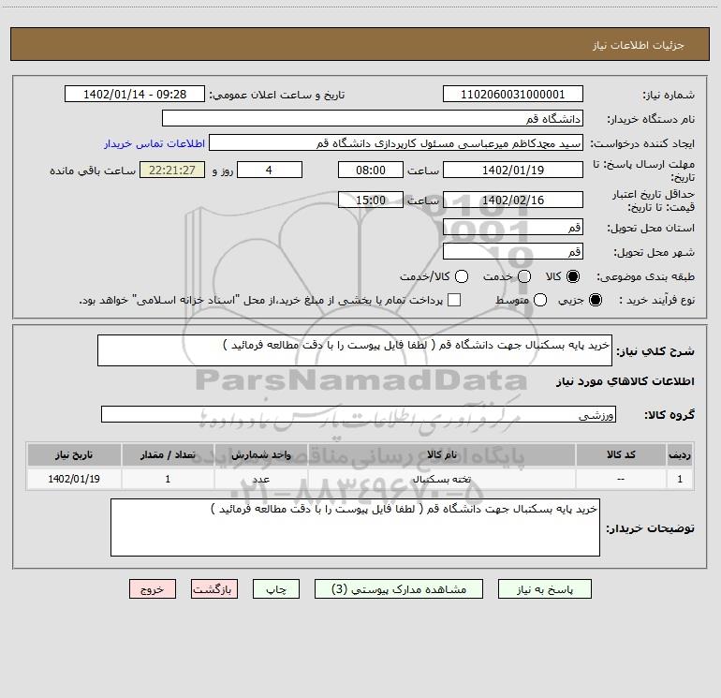This screenshot has width=721, height=698.
Task: Click the جزئیات اطلاعات نیاز page title
Action: point(639,45)
